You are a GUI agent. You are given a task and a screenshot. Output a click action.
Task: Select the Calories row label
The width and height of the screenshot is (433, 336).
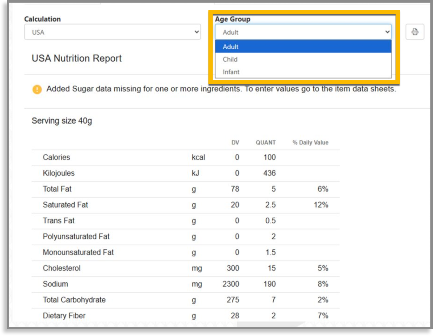(x=56, y=157)
